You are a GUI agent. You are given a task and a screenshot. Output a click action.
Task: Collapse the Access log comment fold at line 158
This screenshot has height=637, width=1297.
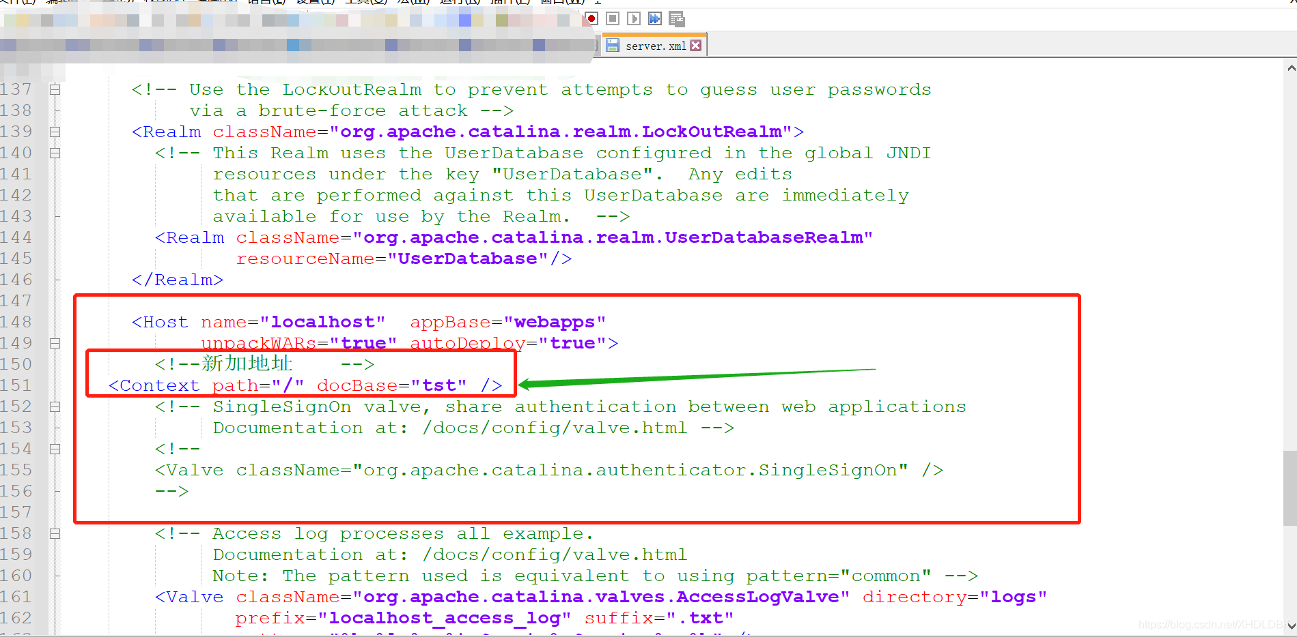point(55,533)
